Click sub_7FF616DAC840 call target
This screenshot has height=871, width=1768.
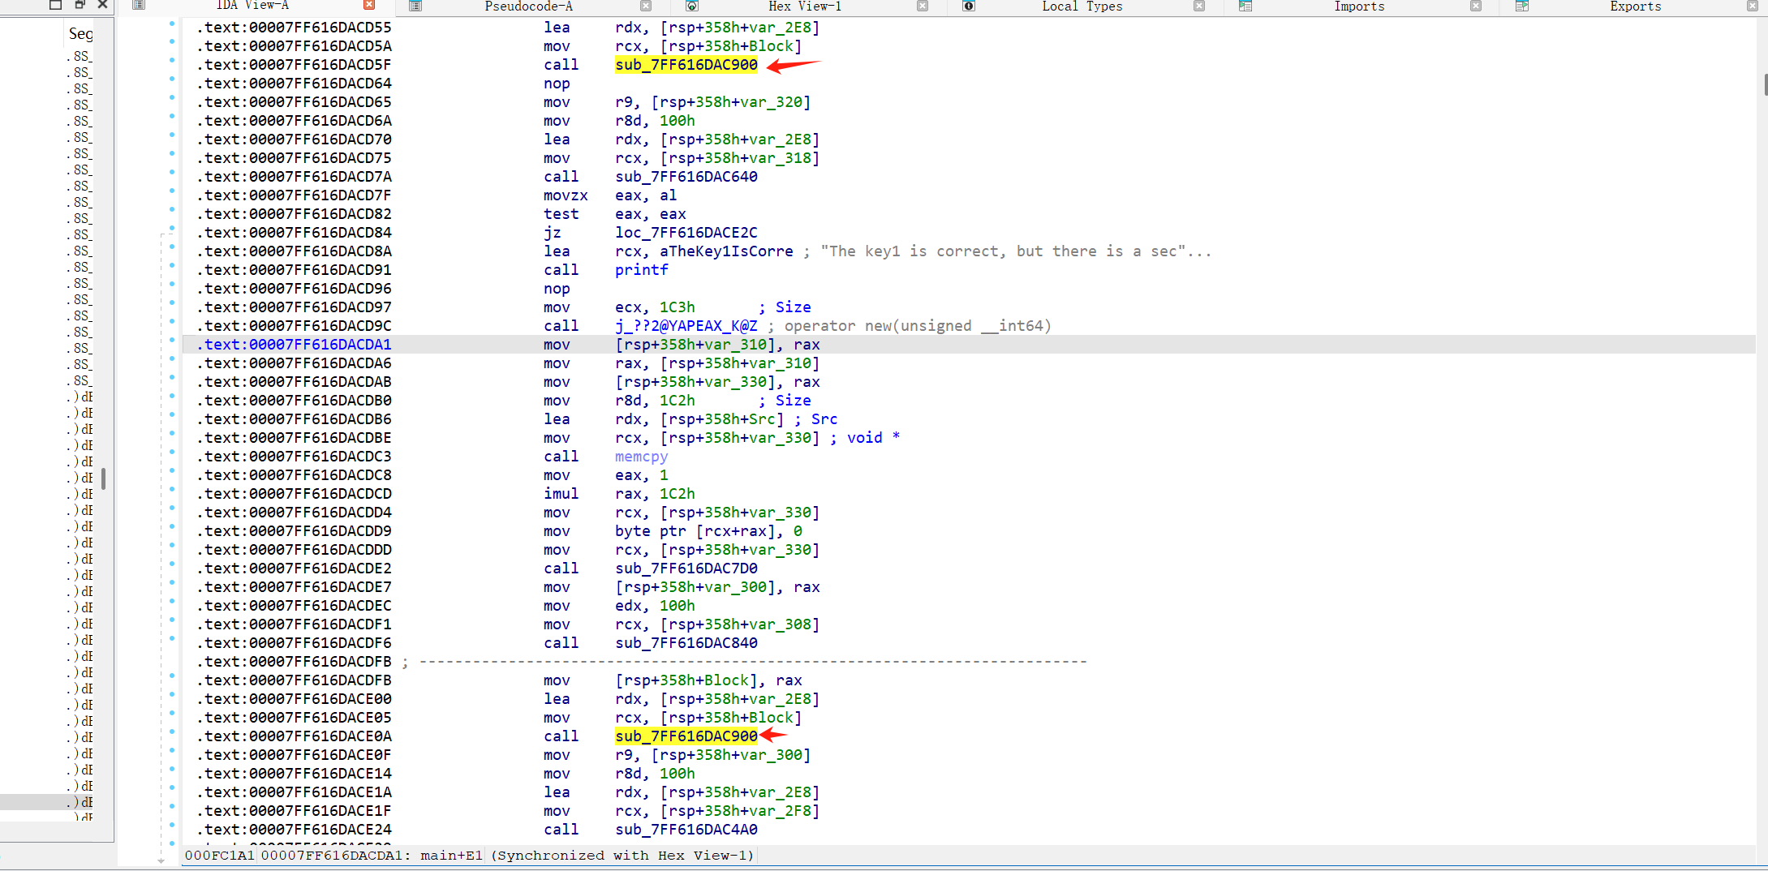coord(686,643)
